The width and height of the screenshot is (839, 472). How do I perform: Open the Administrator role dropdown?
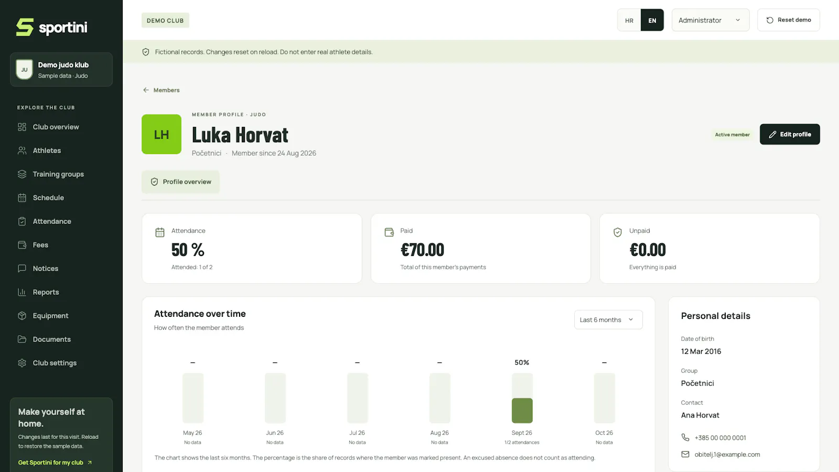point(711,20)
